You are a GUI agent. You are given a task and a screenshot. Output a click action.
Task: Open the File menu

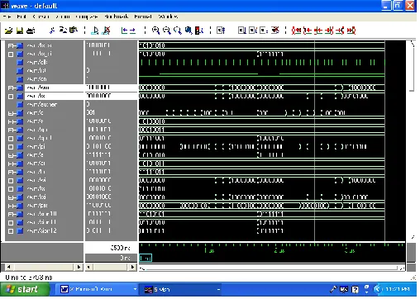click(7, 17)
